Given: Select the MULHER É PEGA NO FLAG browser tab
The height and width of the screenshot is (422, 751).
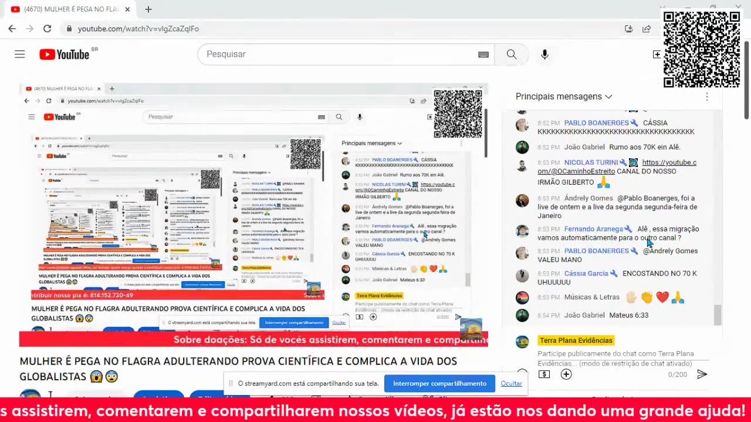Looking at the screenshot, I should pyautogui.click(x=69, y=9).
